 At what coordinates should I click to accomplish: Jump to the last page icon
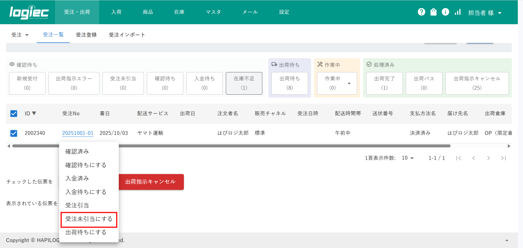tap(503, 158)
